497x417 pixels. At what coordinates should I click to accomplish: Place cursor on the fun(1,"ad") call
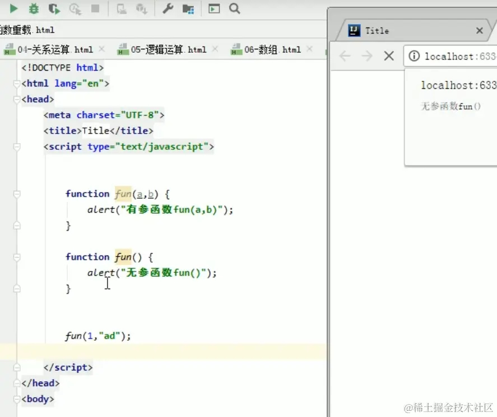(98, 336)
